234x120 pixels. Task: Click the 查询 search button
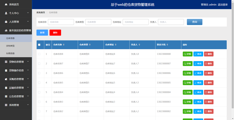tap(195, 22)
